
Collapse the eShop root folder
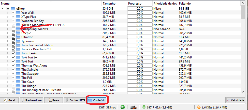coord(3,9)
